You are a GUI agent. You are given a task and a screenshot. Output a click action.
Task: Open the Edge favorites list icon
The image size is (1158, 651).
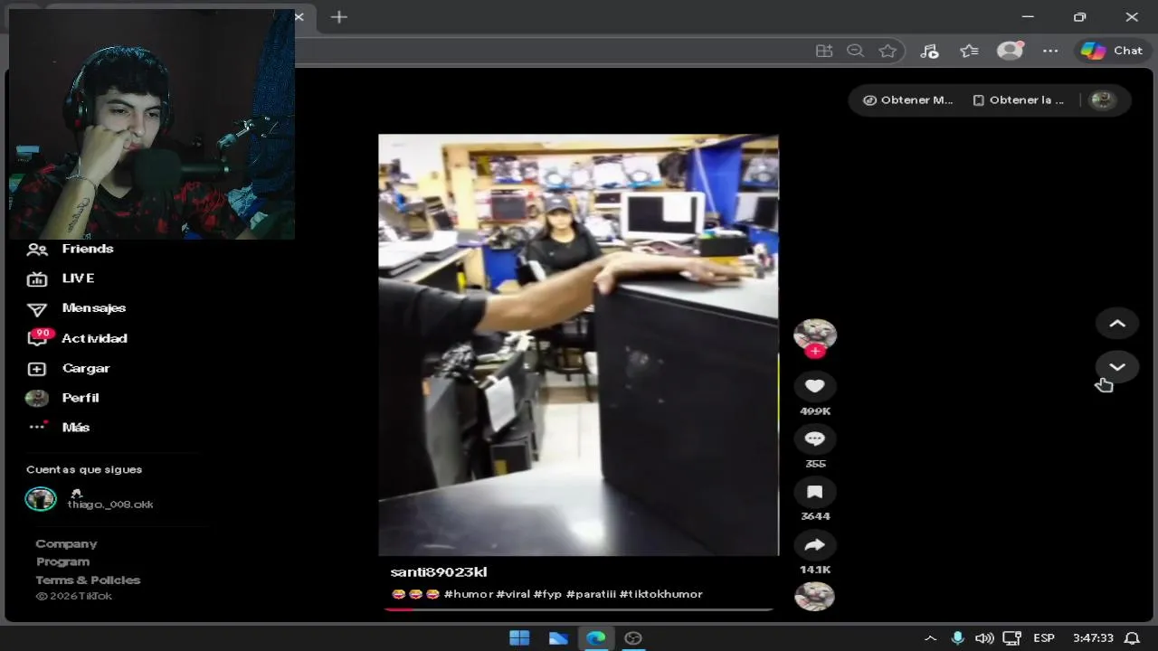pyautogui.click(x=969, y=51)
